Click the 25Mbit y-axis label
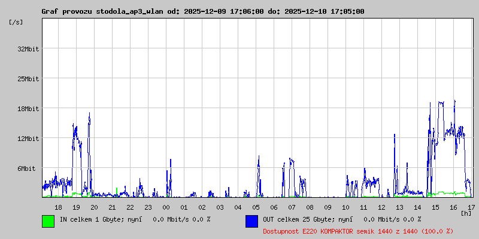Screen dimensions: 479x239 point(28,79)
